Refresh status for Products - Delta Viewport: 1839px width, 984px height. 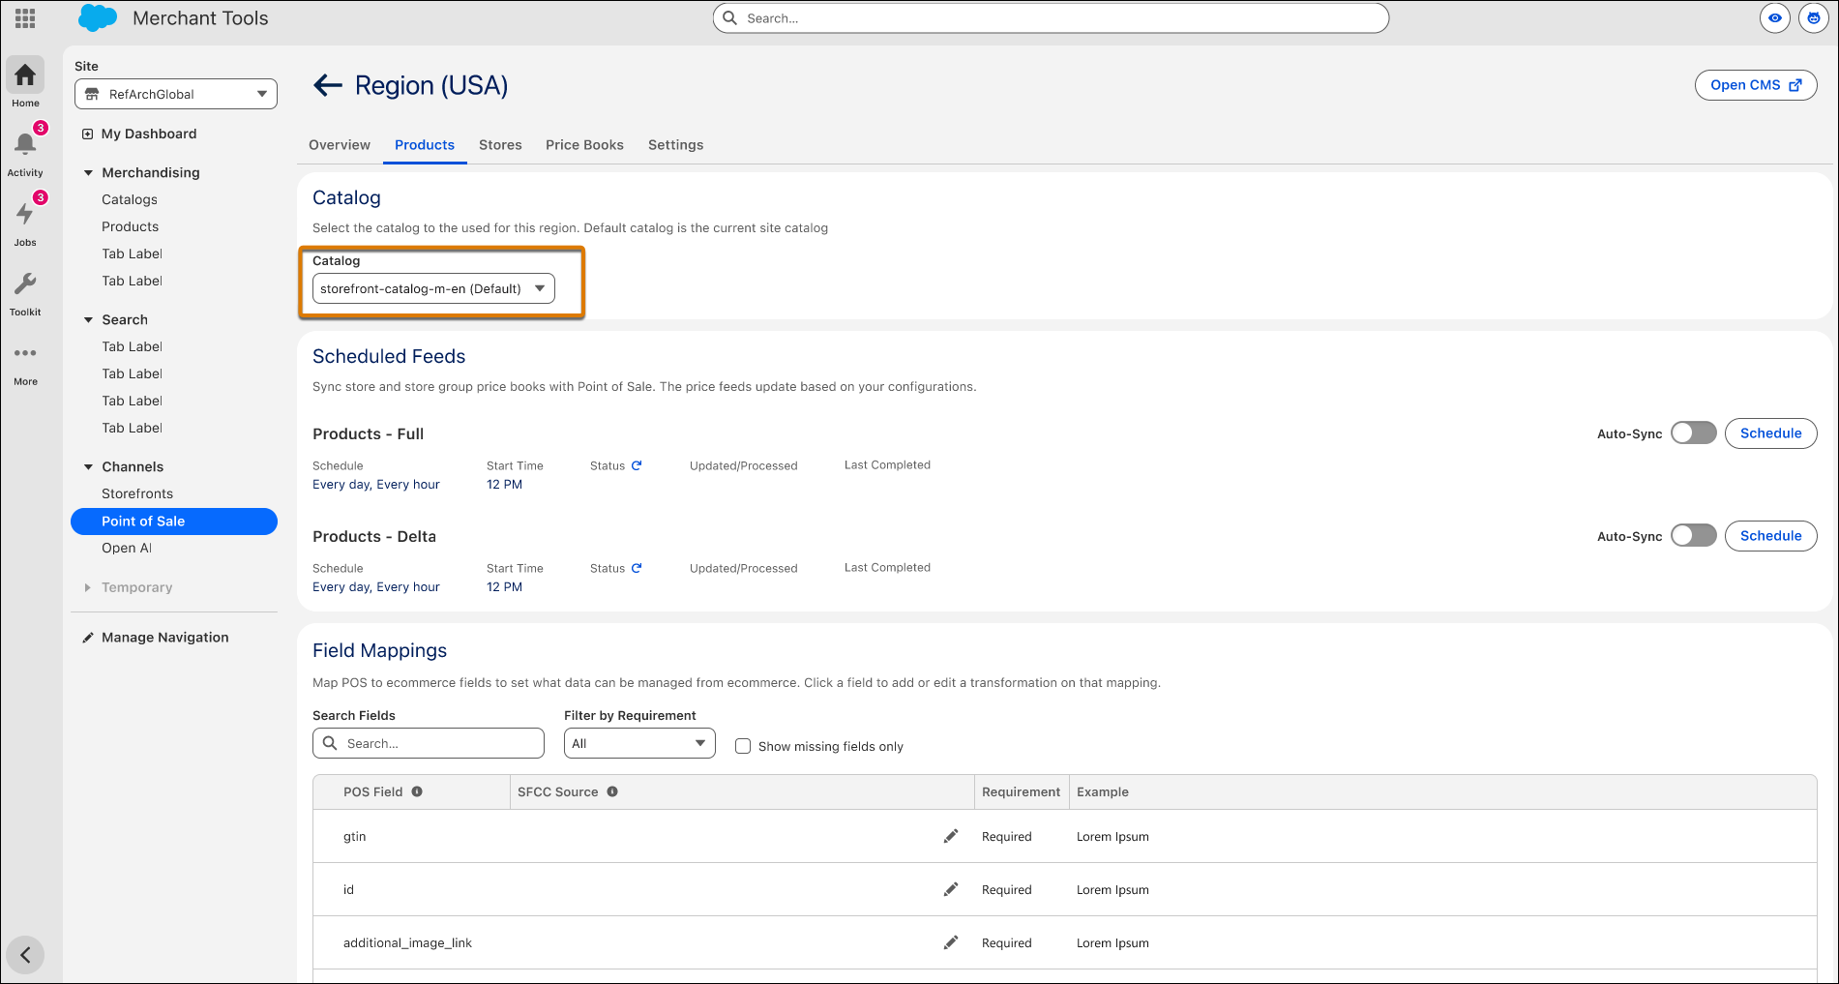pyautogui.click(x=637, y=568)
